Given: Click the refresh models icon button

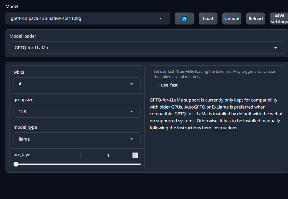Looking at the screenshot, I should [x=184, y=18].
